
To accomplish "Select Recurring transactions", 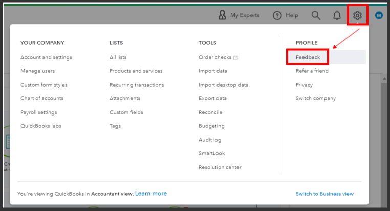I will click(137, 85).
